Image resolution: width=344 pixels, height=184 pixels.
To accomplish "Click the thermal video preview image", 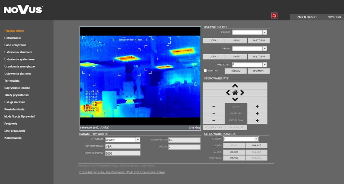I will pyautogui.click(x=140, y=76).
